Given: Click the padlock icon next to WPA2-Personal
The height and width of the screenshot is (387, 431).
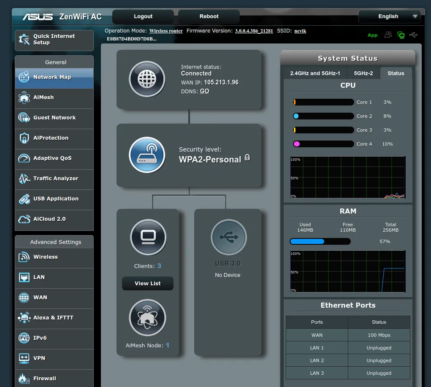Looking at the screenshot, I should [247, 157].
